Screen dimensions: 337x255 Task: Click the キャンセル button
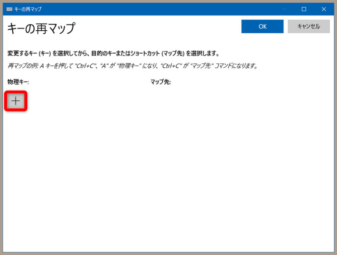click(309, 27)
